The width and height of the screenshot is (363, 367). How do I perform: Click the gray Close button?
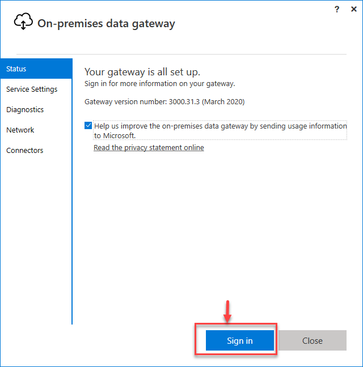(312, 341)
